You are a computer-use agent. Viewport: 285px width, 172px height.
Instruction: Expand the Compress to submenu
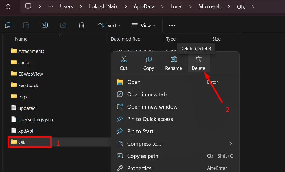(175, 144)
